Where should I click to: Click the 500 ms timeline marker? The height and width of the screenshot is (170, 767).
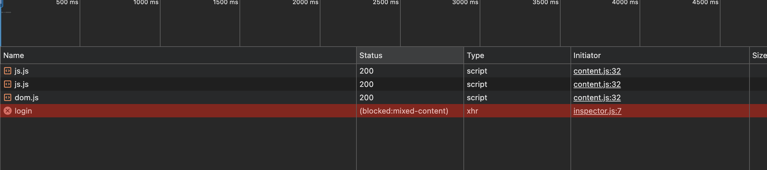pos(67,3)
